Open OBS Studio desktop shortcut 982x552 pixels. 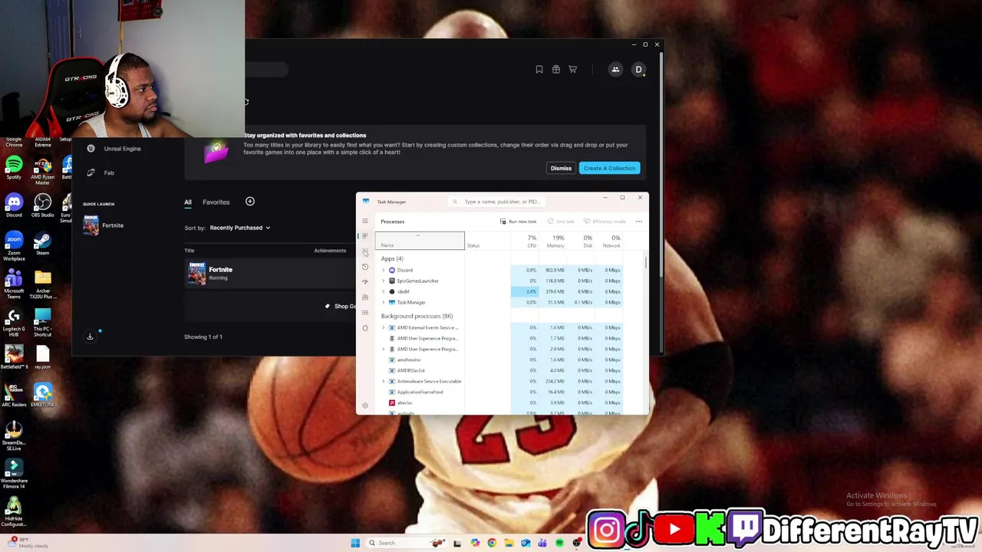point(42,205)
